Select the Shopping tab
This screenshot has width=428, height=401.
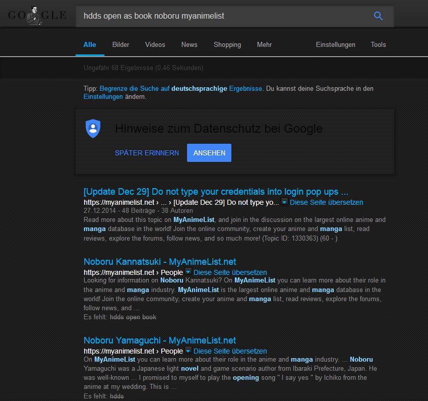pyautogui.click(x=227, y=44)
